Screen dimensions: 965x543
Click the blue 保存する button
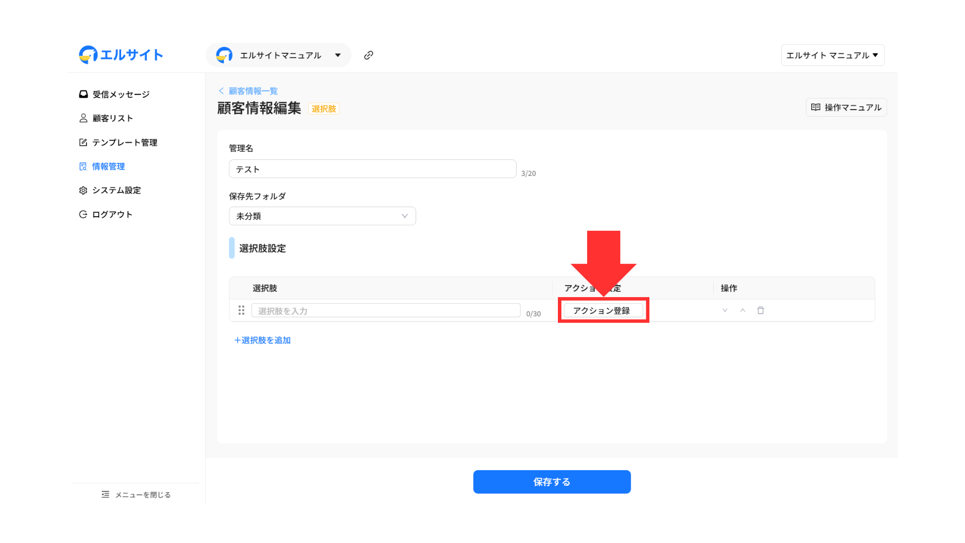tap(552, 482)
